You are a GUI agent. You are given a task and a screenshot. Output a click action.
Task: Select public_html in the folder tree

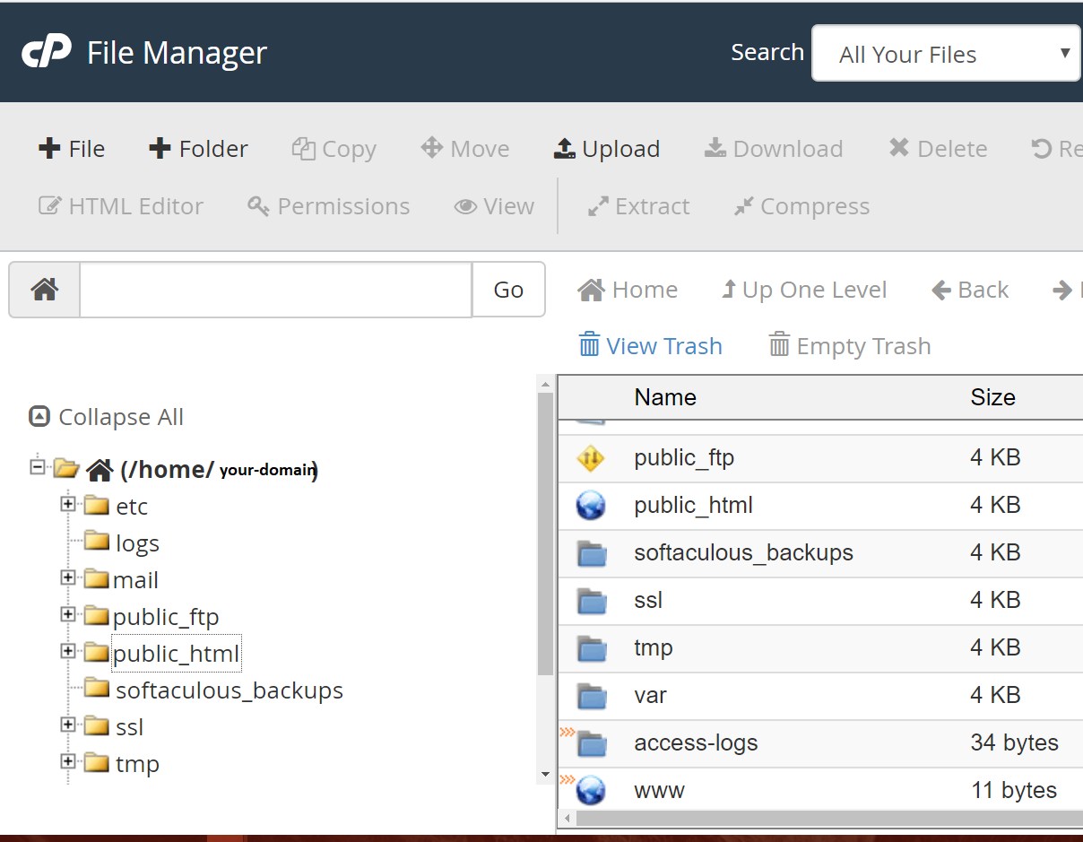(176, 653)
